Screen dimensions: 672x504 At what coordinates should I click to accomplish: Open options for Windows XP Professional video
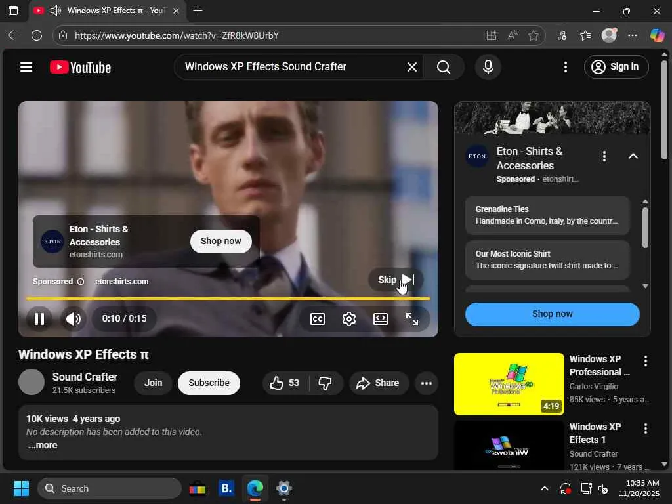point(646,361)
